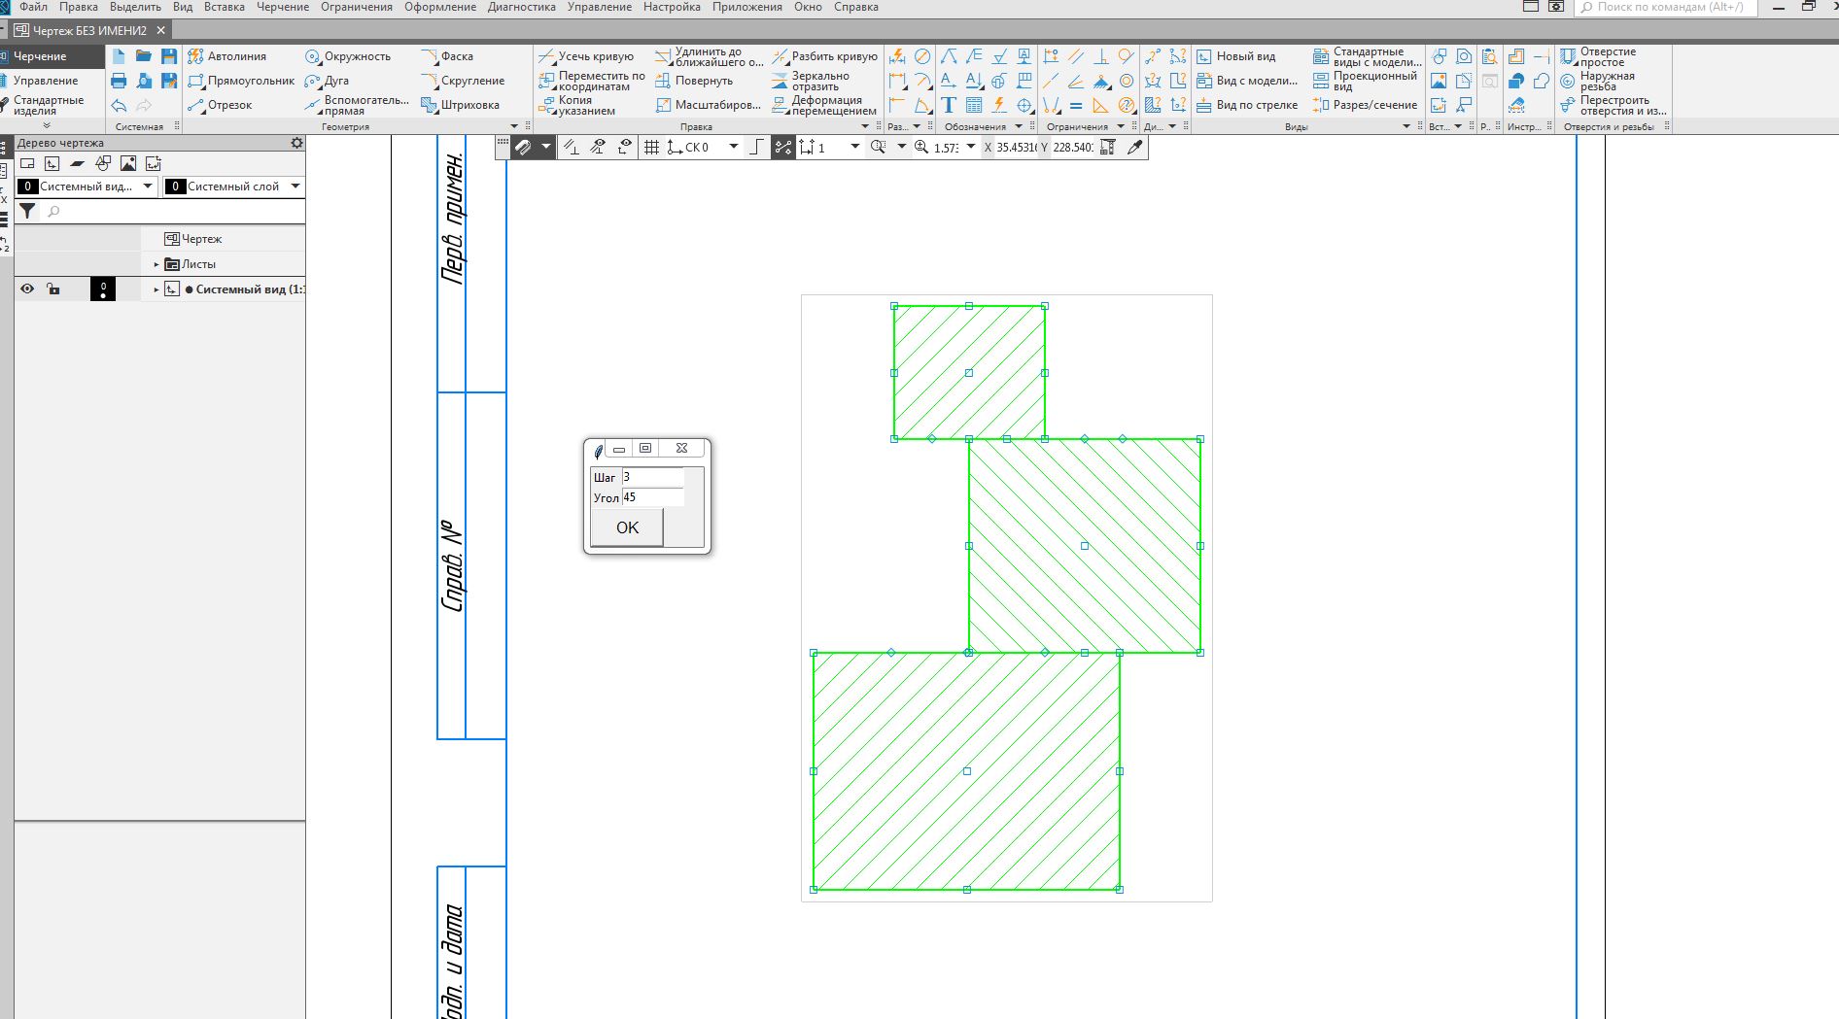The width and height of the screenshot is (1839, 1019).
Task: Toggle round coordinates button beside Y field
Action: (1108, 148)
